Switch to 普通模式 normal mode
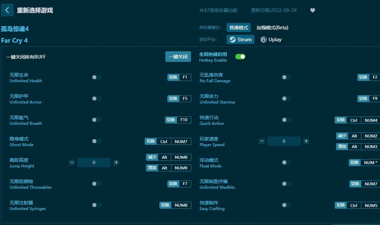 (x=239, y=28)
